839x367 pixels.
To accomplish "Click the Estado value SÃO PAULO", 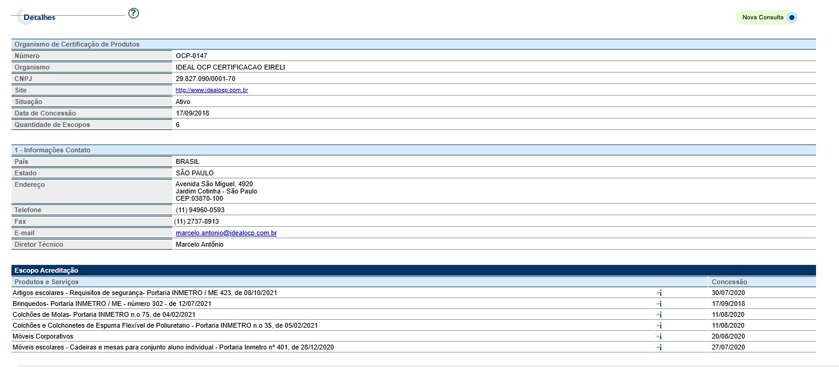I will [x=195, y=173].
